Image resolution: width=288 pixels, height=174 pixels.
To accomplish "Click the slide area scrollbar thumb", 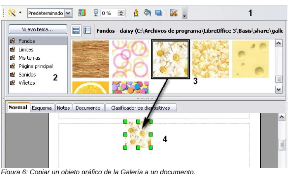I will (282, 145).
